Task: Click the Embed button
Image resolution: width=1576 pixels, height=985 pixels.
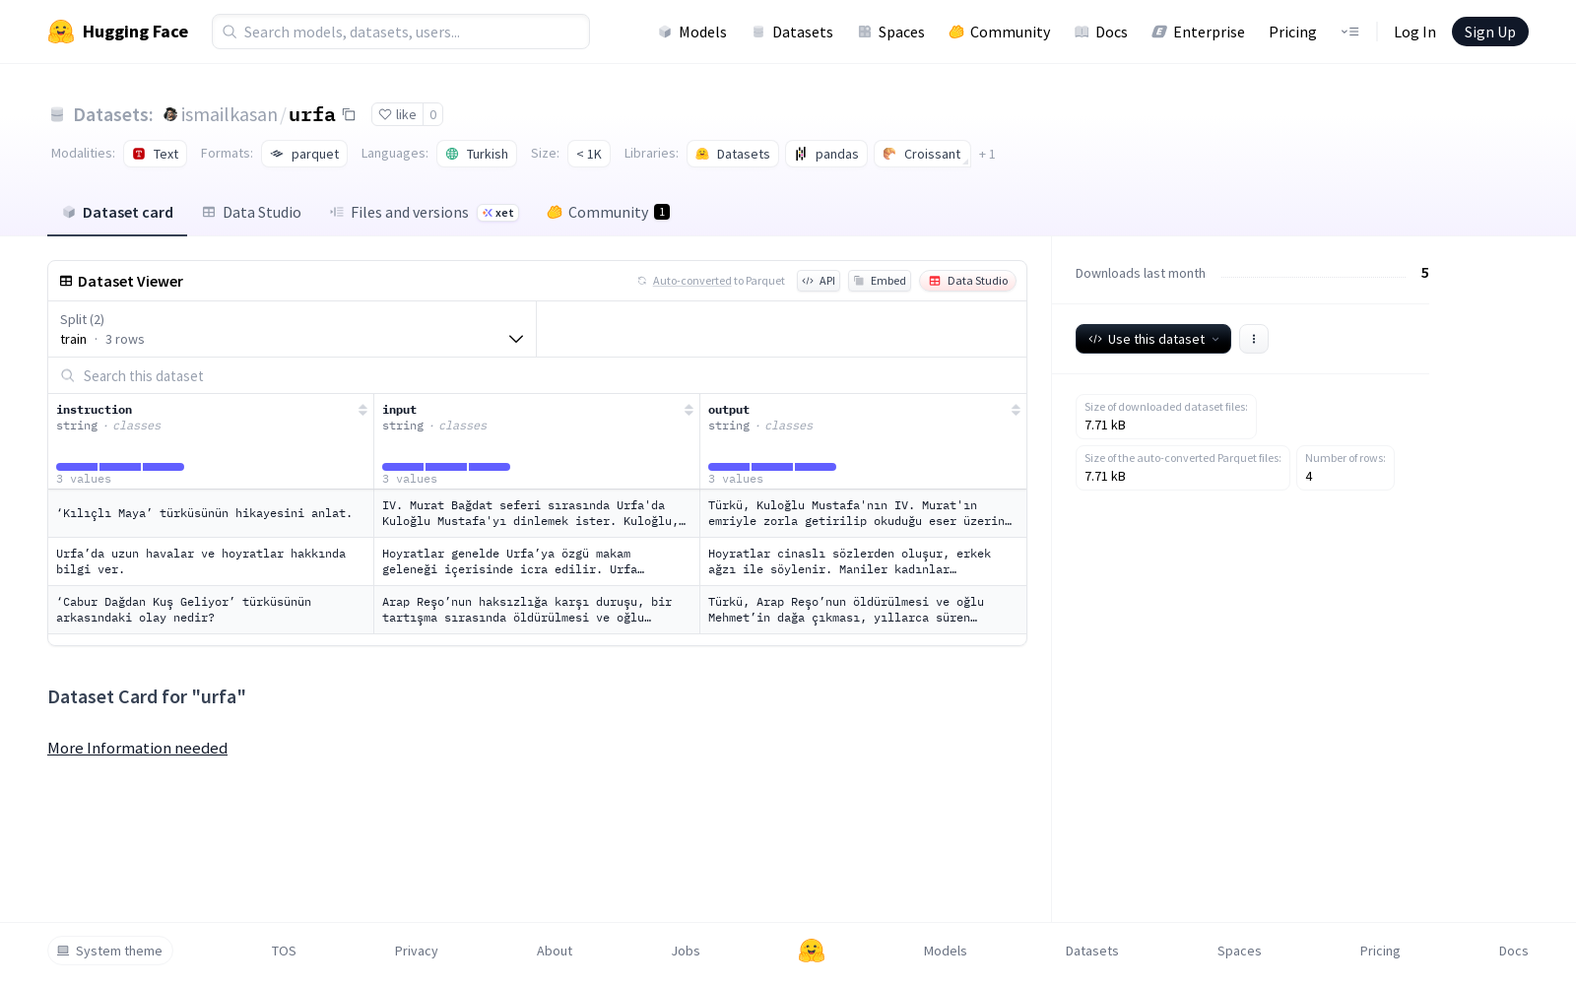Action: (880, 281)
